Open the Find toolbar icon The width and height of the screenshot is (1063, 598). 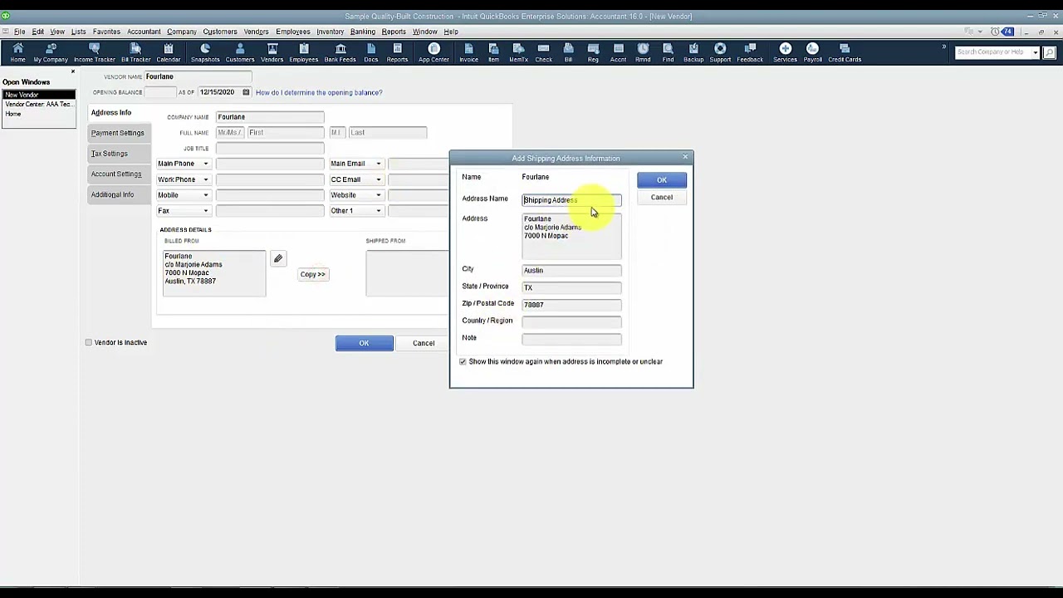[x=668, y=52]
